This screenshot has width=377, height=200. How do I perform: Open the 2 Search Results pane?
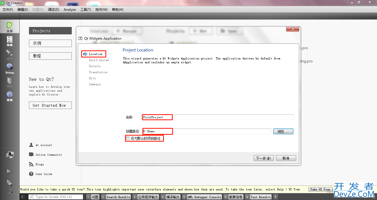click(116, 197)
